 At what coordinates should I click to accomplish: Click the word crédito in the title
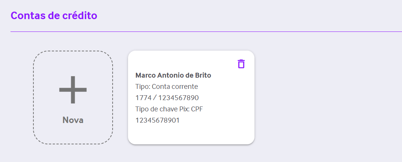(x=80, y=16)
